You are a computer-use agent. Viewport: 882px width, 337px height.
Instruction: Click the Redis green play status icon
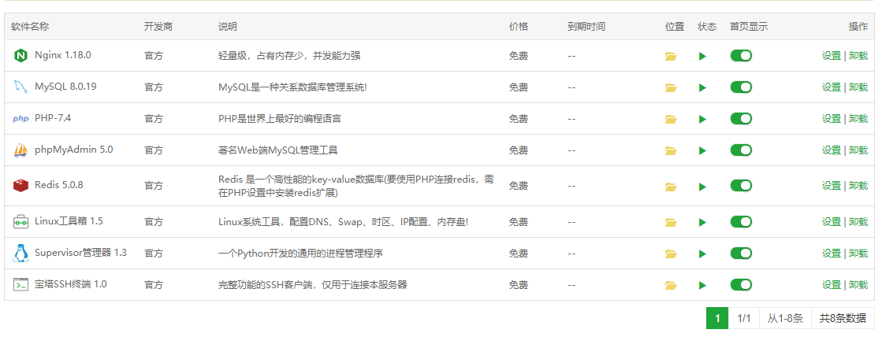click(x=702, y=187)
